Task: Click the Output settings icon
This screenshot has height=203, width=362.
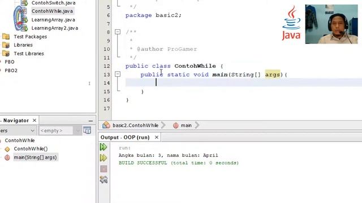Action: coord(104,180)
